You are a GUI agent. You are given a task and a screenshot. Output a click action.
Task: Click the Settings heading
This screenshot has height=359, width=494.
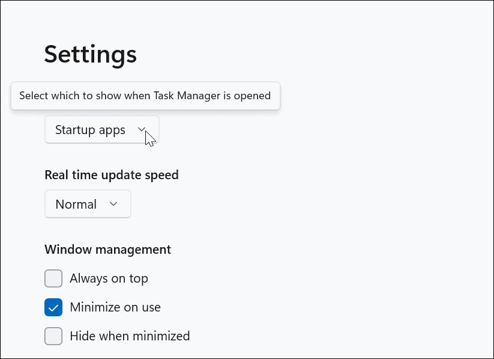90,54
